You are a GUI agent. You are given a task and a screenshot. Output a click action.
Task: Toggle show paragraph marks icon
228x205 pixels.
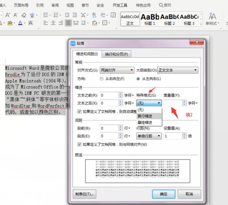coord(103,15)
